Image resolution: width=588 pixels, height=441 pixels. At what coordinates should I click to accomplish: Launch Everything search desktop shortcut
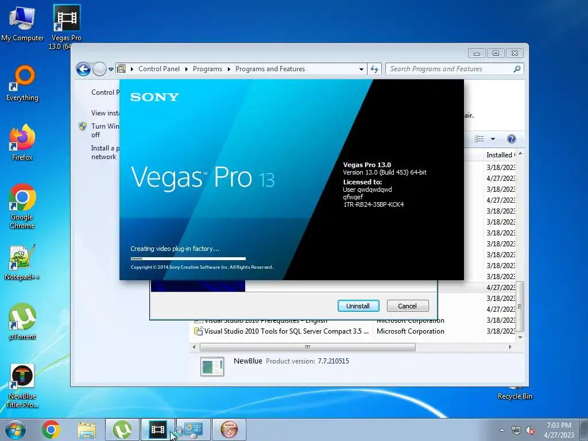(x=22, y=83)
